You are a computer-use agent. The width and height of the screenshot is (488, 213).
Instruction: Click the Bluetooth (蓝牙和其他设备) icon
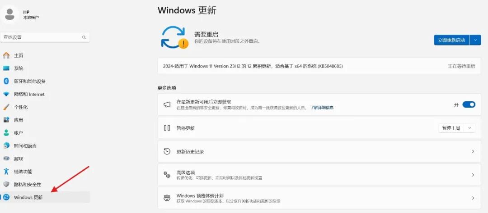[x=6, y=81]
